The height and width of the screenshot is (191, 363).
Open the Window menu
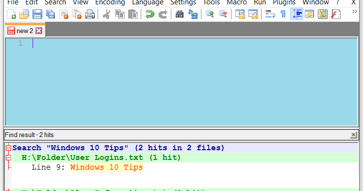pyautogui.click(x=315, y=2)
